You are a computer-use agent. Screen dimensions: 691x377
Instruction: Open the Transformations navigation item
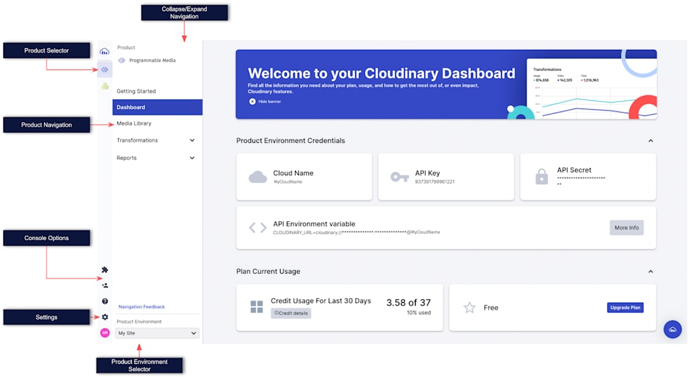point(137,140)
